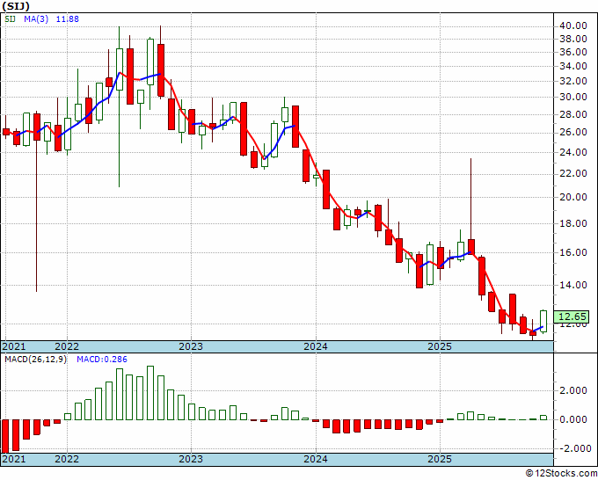Click the 18.00 price axis label
Viewport: 598px width, 480px height.
[573, 223]
